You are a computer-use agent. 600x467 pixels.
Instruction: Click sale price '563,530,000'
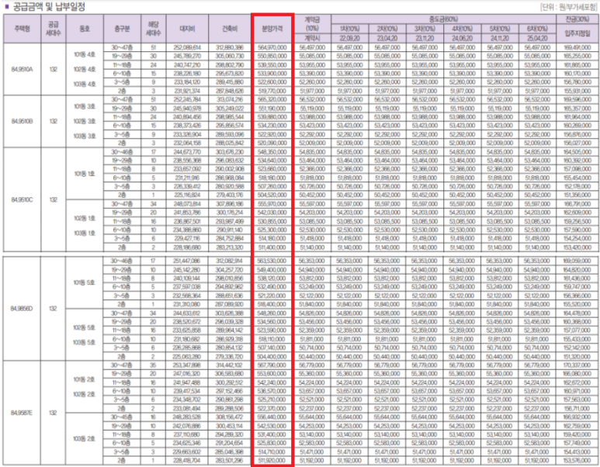[272, 261]
